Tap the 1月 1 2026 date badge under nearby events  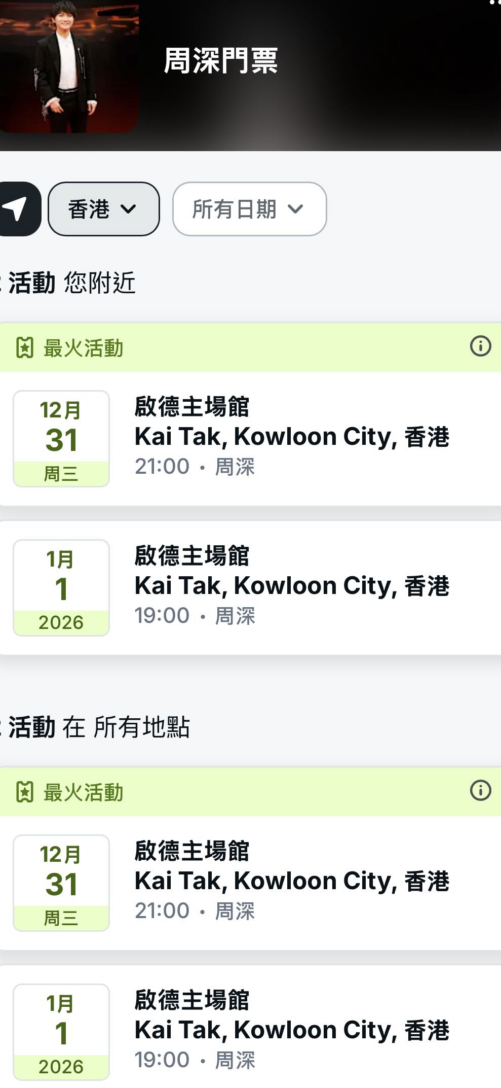click(61, 588)
